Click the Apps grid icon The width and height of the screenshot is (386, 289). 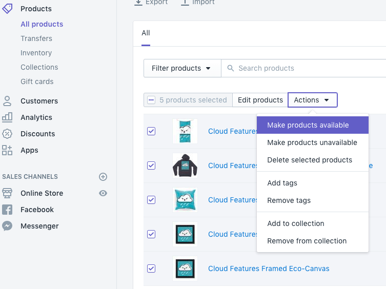point(7,150)
